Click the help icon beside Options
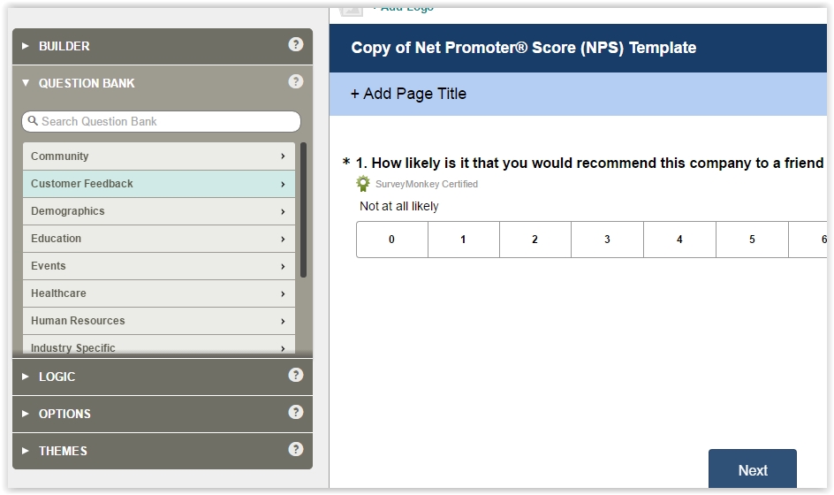The height and width of the screenshot is (495, 834). (x=296, y=413)
